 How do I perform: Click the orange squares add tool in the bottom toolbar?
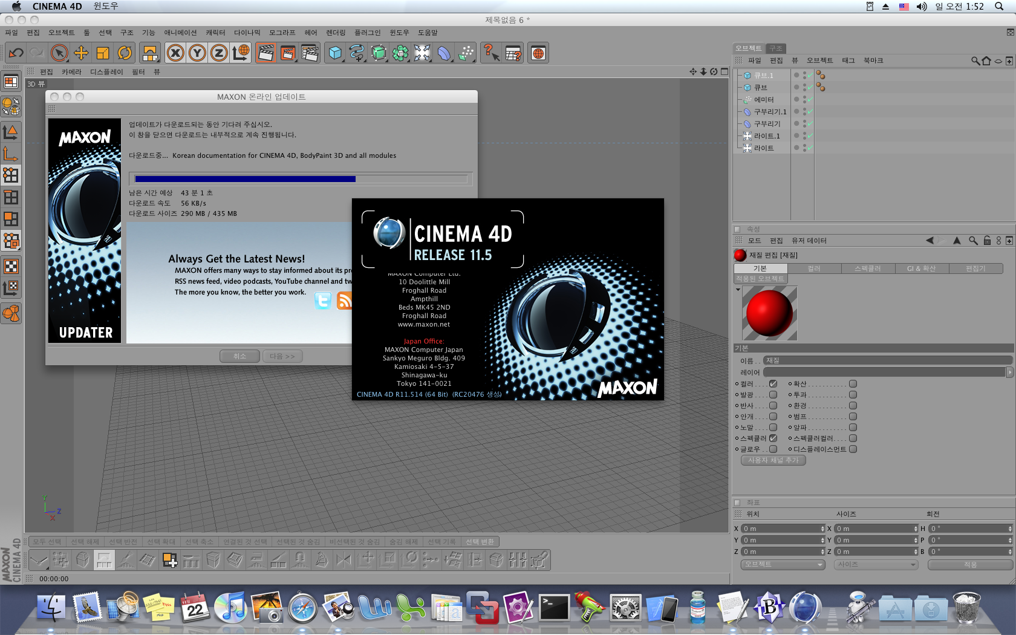point(170,560)
